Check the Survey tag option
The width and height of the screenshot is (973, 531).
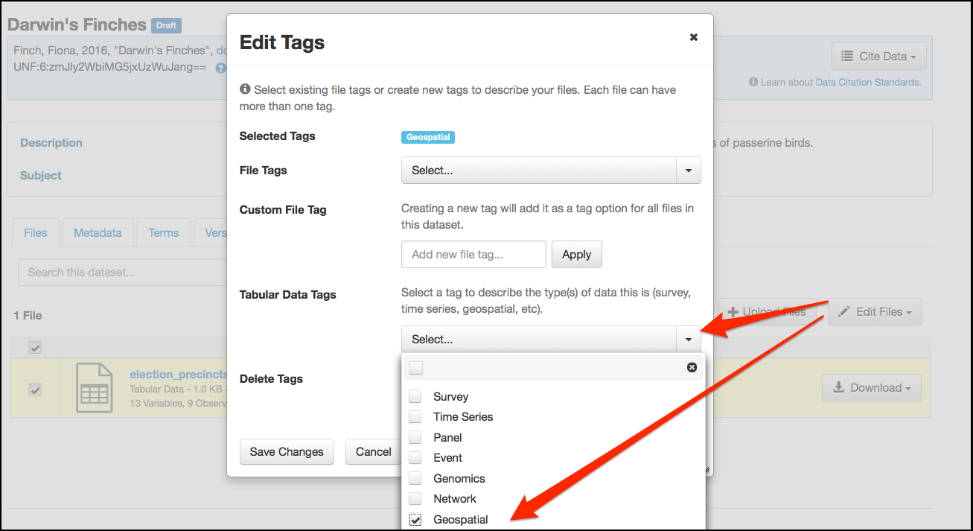click(x=416, y=397)
